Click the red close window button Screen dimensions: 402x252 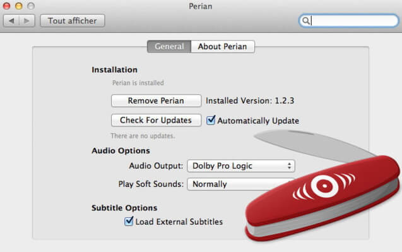(x=7, y=6)
